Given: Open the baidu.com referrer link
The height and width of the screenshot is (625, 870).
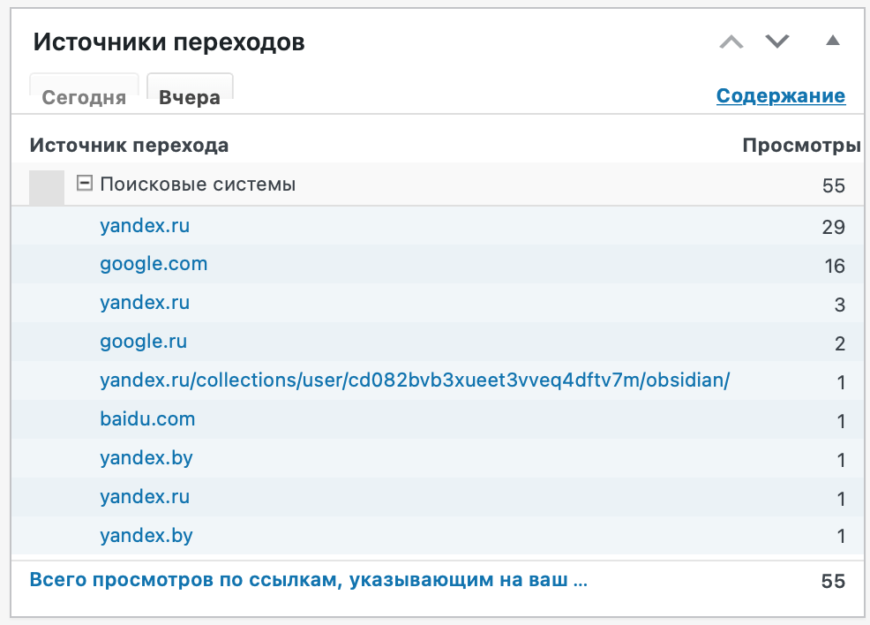Looking at the screenshot, I should click(x=147, y=418).
